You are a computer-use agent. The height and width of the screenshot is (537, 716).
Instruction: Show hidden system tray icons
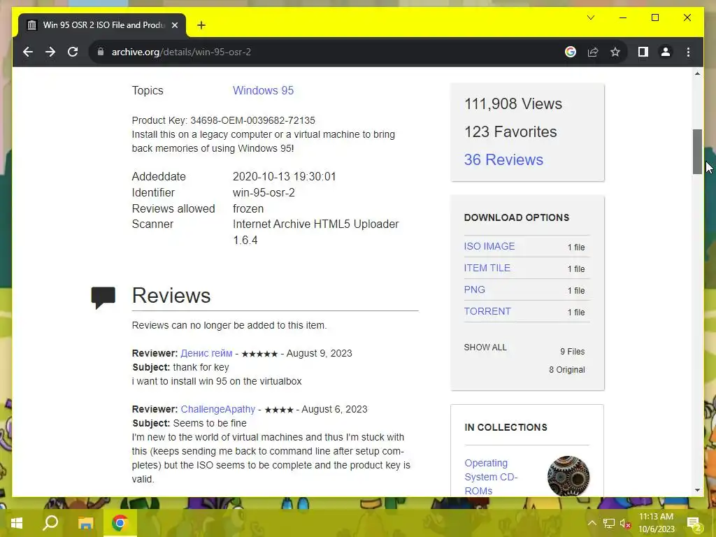592,523
